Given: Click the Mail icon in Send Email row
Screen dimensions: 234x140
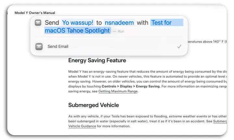Looking at the screenshot, I should pyautogui.click(x=39, y=46).
